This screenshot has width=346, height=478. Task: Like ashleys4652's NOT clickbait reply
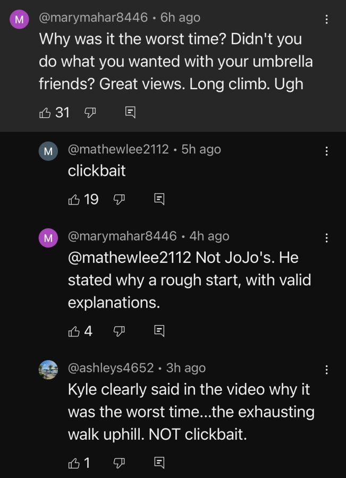pyautogui.click(x=74, y=463)
